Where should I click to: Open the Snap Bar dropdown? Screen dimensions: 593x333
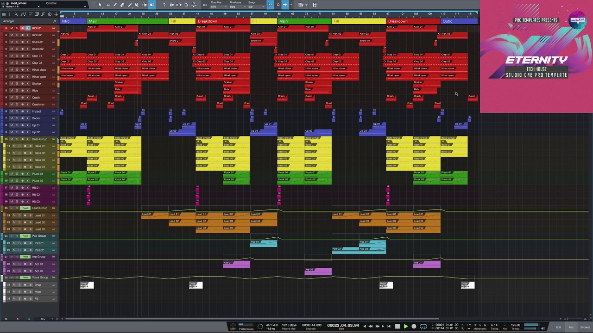coord(256,7)
